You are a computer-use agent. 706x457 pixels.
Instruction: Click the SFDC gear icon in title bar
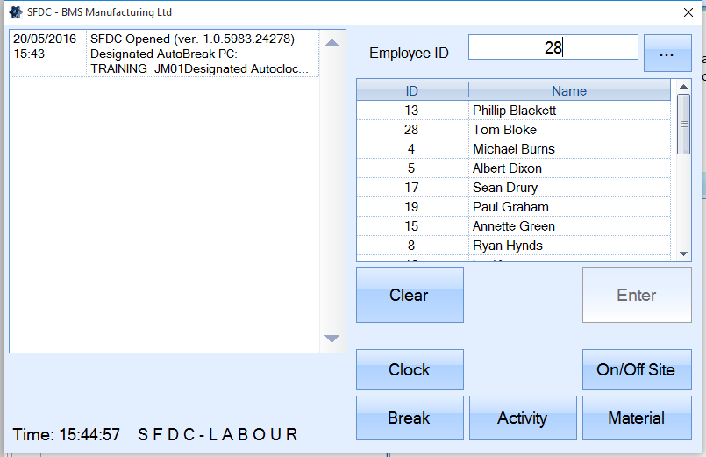pyautogui.click(x=15, y=12)
